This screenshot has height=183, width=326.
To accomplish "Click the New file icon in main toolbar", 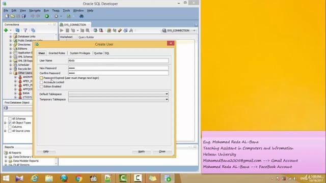I will (7, 16).
